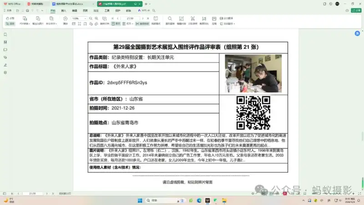
Task: Activate the selection tool
Action: pyautogui.click(x=10, y=24)
